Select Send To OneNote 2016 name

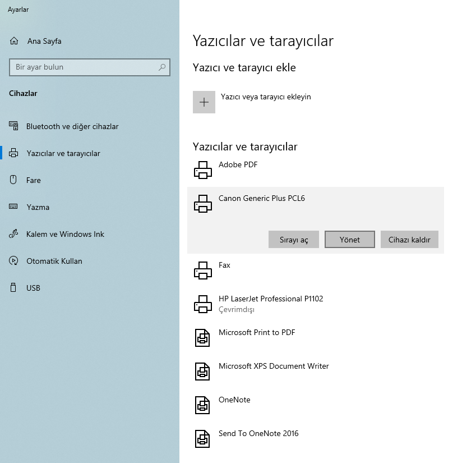(258, 433)
